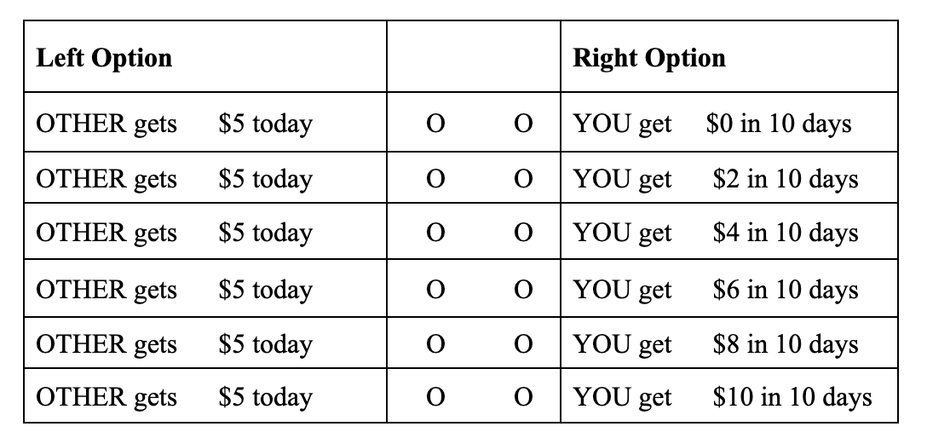927x438 pixels.
Task: Click the 'Left Option' column header
Action: 104,58
